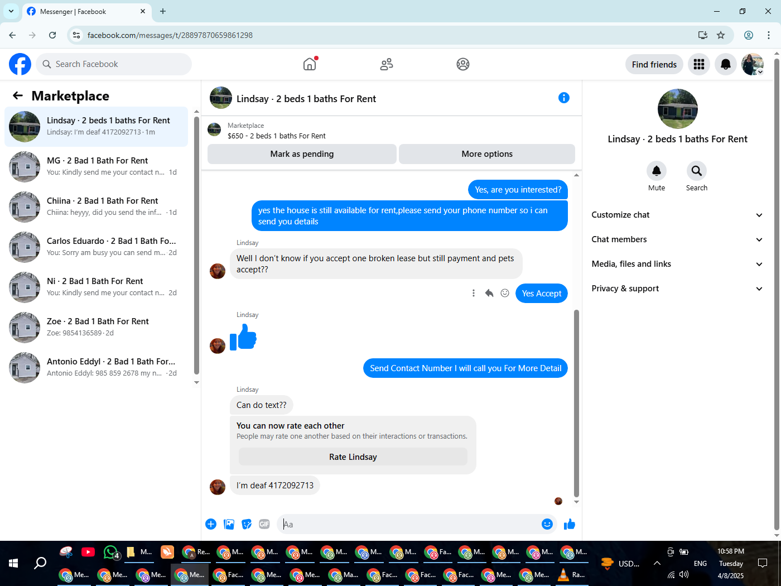This screenshot has height=586, width=781.
Task: Click Lindsay's listing thumbnail in side panel
Action: point(677,109)
